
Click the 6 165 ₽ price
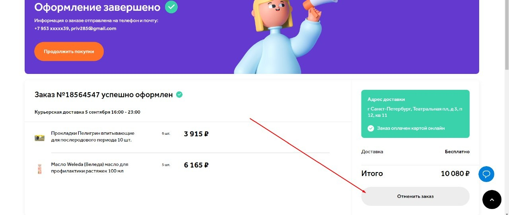[x=196, y=165]
